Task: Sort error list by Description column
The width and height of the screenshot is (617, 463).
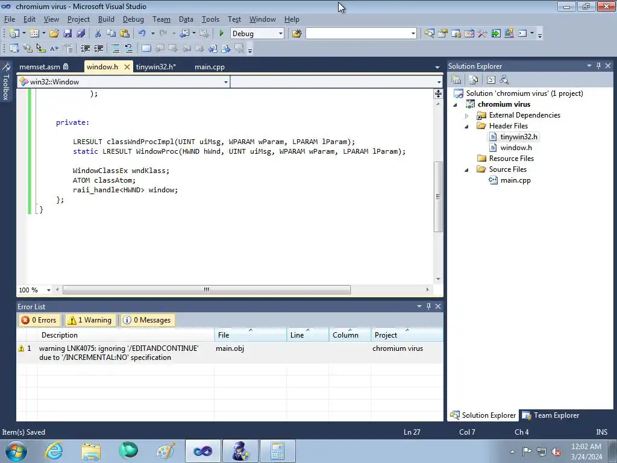Action: [127, 335]
